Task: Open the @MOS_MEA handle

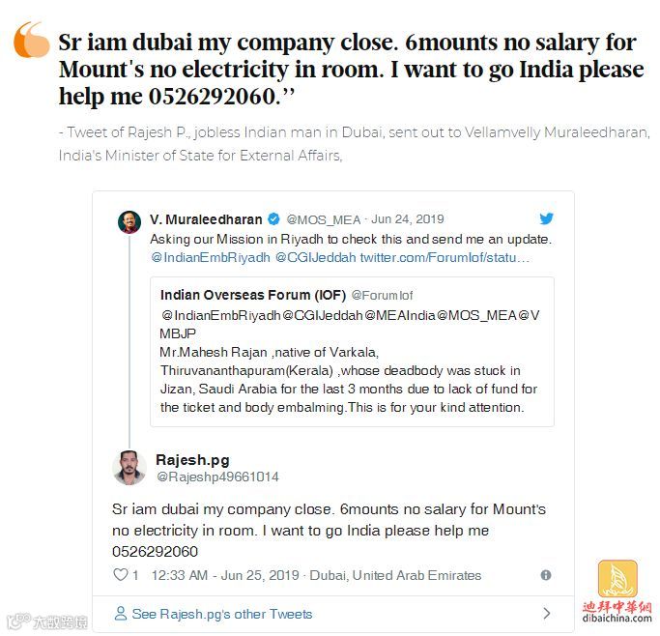Action: click(324, 219)
